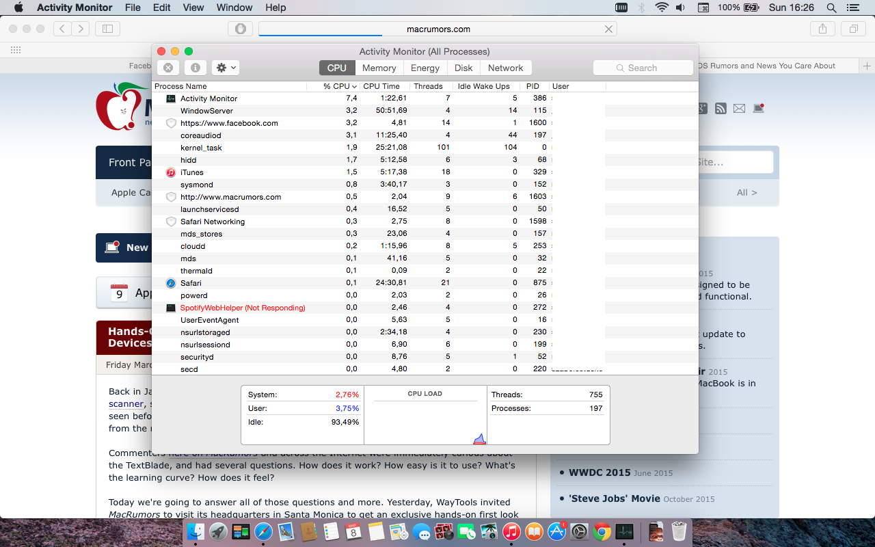The width and height of the screenshot is (875, 547).
Task: Open Google Chrome from the Dock
Action: pos(602,531)
